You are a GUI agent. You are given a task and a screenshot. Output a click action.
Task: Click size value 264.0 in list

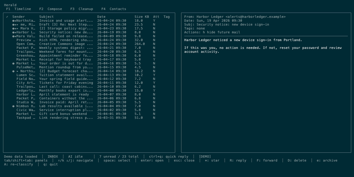pyautogui.click(x=140, y=44)
